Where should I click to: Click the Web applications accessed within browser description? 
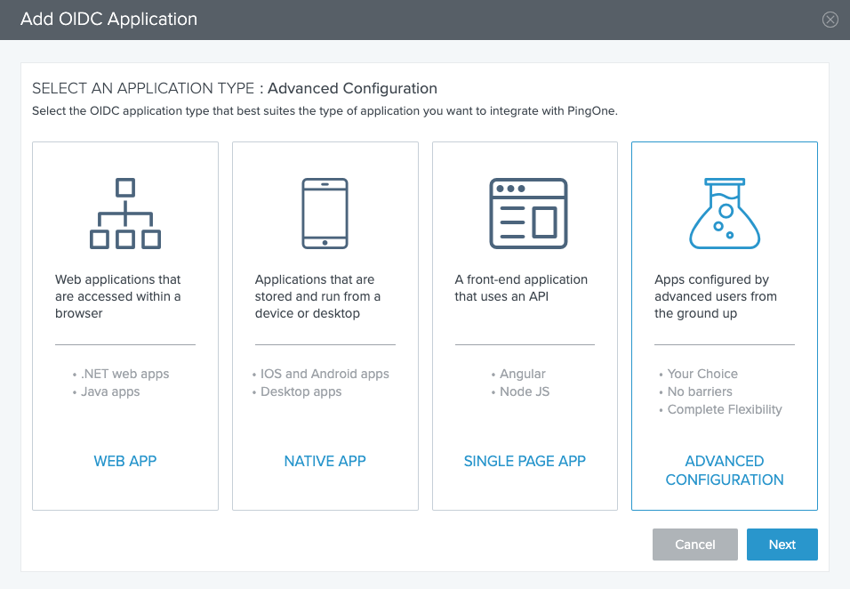[x=118, y=296]
